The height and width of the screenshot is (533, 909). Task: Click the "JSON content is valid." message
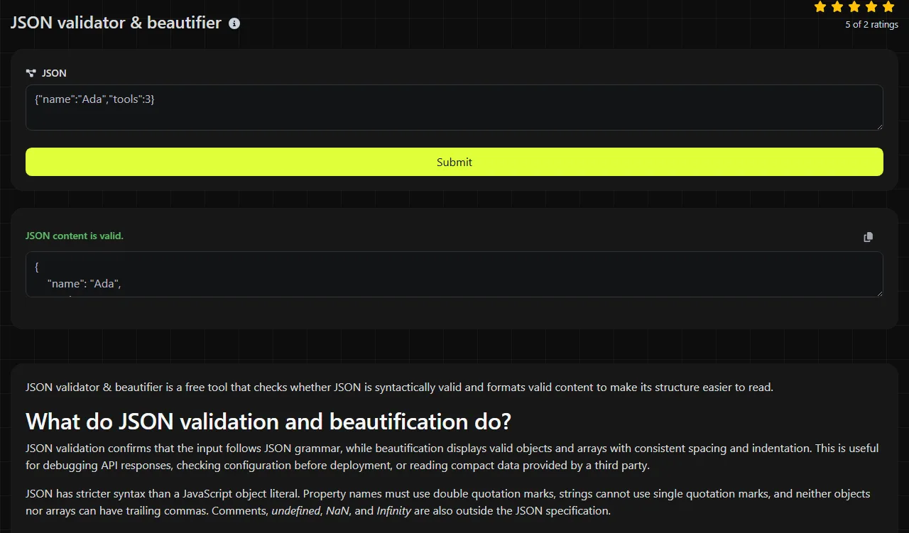tap(75, 236)
